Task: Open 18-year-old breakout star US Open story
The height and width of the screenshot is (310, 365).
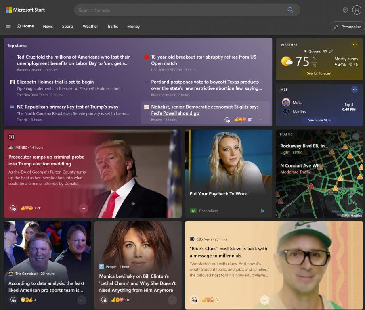Action: [203, 60]
